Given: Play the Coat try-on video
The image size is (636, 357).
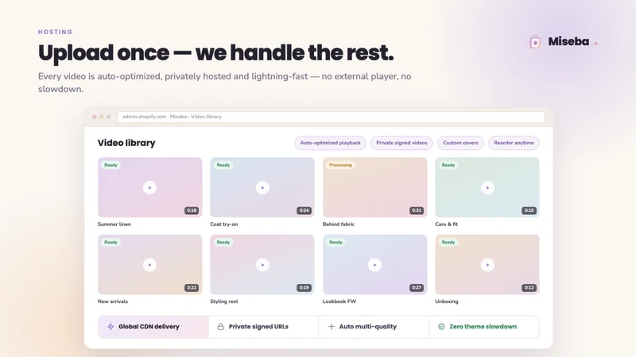Looking at the screenshot, I should 262,188.
